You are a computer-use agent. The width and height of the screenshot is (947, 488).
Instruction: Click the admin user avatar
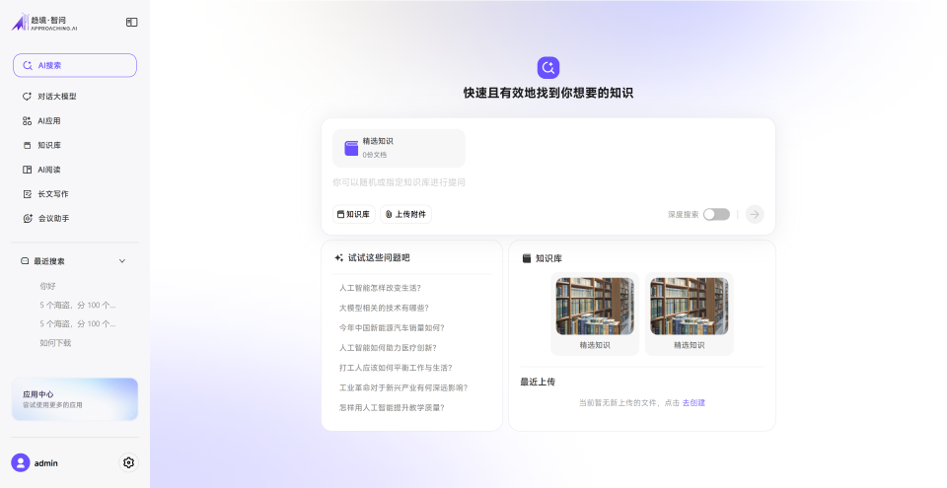21,462
